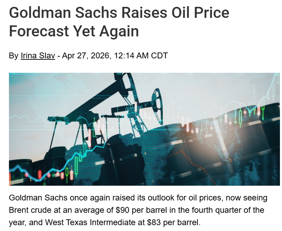Click the "12:14 AM CDT" timestamp

141,56
